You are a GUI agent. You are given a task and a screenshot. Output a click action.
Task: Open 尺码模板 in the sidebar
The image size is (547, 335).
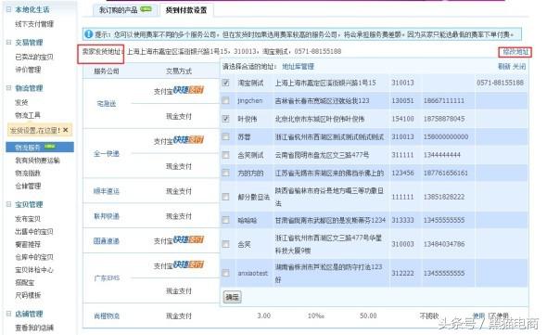point(28,295)
